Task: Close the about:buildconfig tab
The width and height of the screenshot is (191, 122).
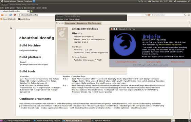Action: pos(28,11)
